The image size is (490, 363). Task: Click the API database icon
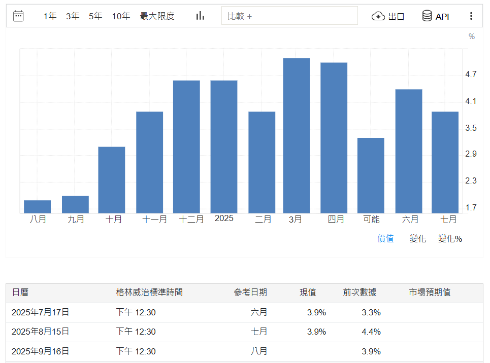coord(427,16)
